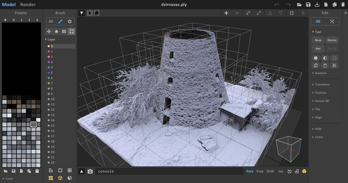The height and width of the screenshot is (183, 348).
Task: Expand the Boolean section
Action: click(x=320, y=73)
